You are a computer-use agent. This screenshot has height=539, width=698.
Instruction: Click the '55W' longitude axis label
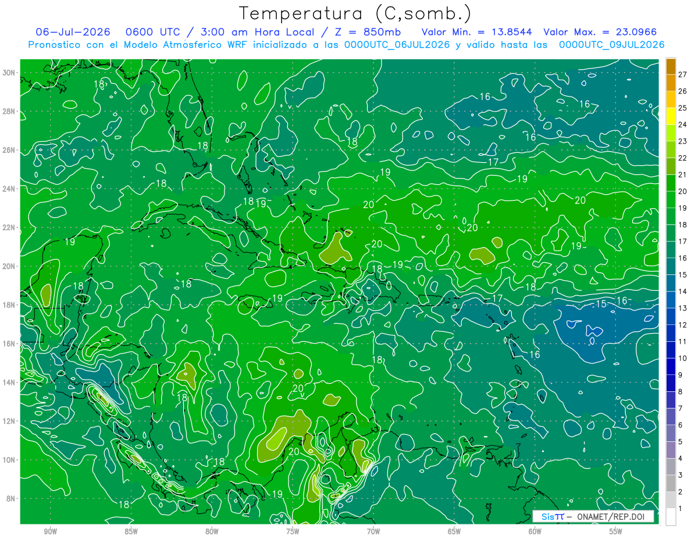pos(616,531)
